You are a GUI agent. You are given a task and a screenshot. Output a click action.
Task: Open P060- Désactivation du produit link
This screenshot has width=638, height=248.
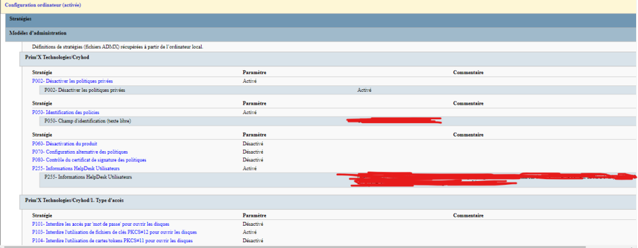(x=64, y=143)
